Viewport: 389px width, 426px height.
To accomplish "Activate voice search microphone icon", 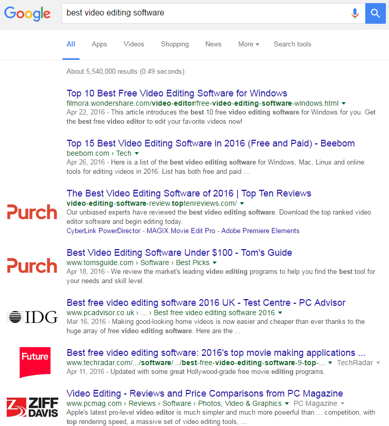I will click(x=355, y=13).
